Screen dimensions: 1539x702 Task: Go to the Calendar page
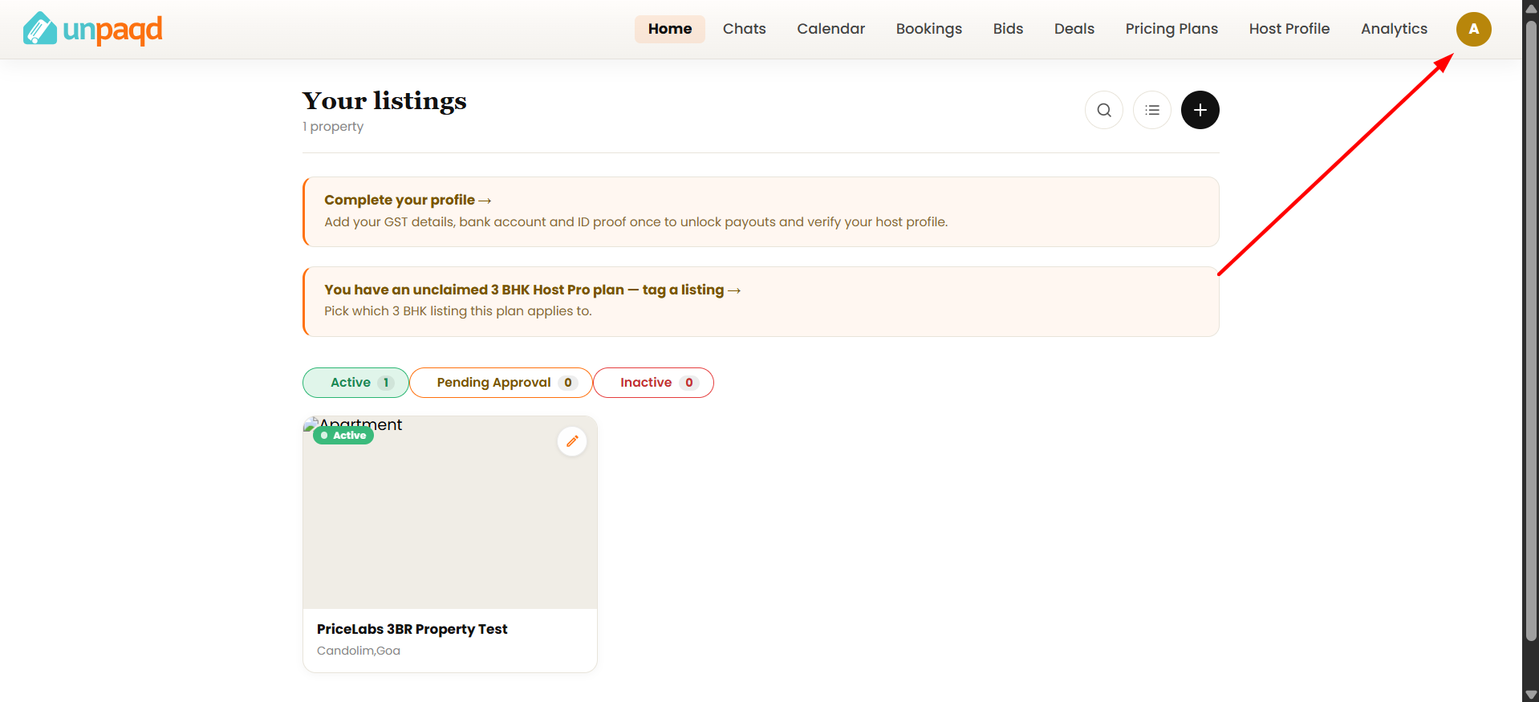tap(830, 29)
